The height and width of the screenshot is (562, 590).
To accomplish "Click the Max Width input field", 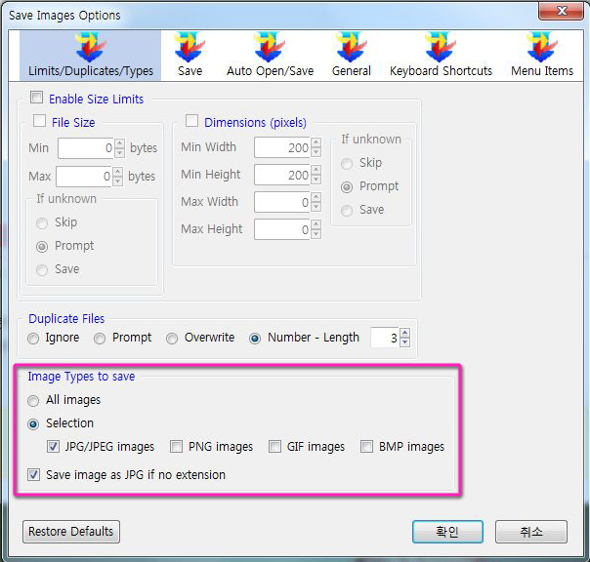I will click(x=282, y=202).
